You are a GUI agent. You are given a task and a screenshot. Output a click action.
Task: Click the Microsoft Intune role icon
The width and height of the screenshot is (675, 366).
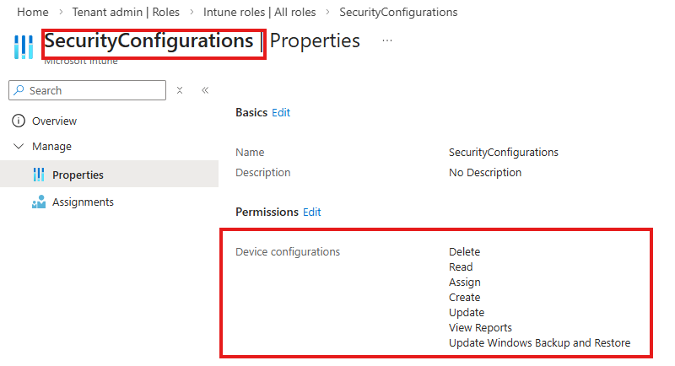tap(23, 46)
